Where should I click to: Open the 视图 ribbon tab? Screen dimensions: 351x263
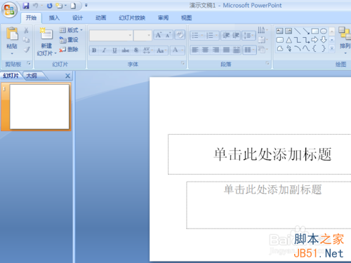186,18
